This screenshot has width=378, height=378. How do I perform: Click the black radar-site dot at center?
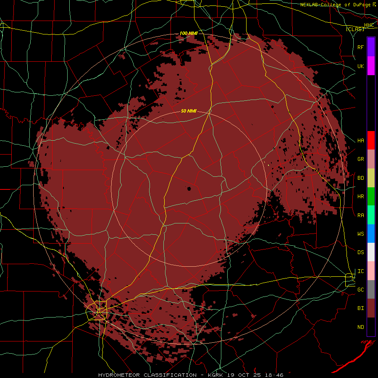(x=189, y=189)
